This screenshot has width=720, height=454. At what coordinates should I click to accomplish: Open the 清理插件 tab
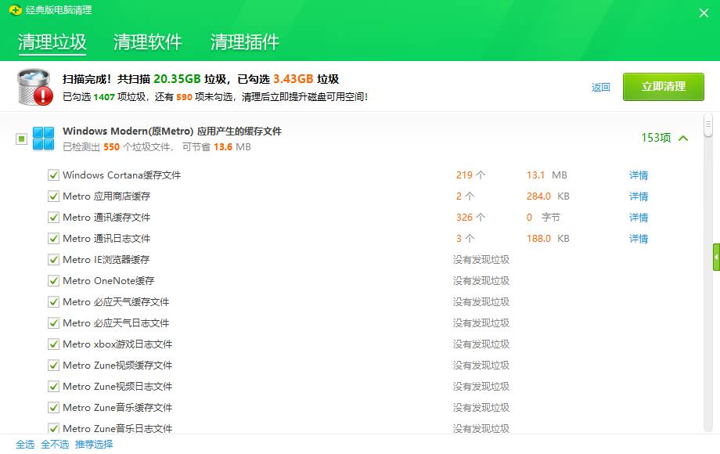[x=245, y=42]
